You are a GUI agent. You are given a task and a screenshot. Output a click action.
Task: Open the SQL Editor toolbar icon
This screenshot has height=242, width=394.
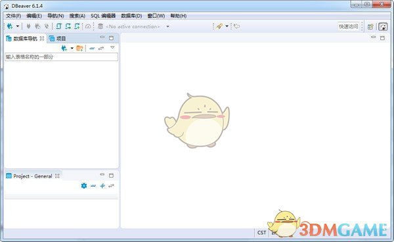[59, 26]
